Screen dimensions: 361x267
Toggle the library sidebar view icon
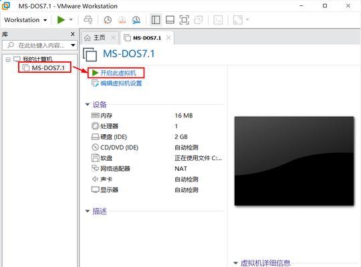pos(156,20)
